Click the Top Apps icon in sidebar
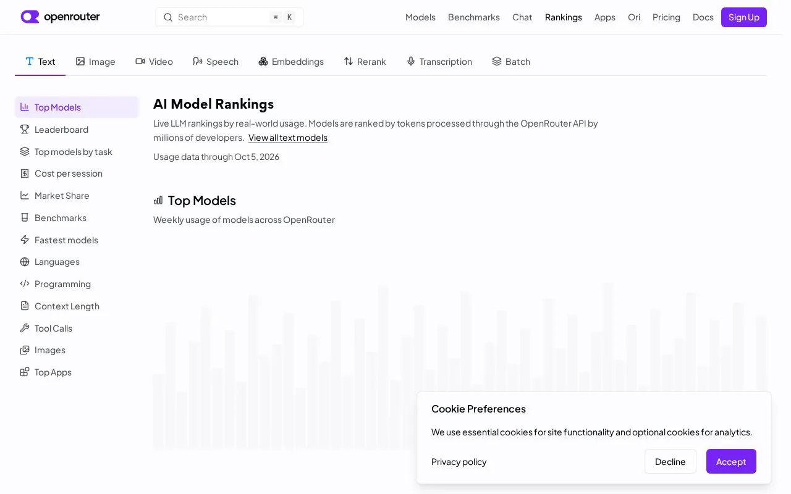This screenshot has height=494, width=791. coord(25,372)
